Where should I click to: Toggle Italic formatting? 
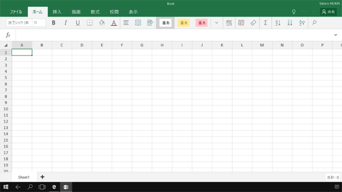(65, 22)
